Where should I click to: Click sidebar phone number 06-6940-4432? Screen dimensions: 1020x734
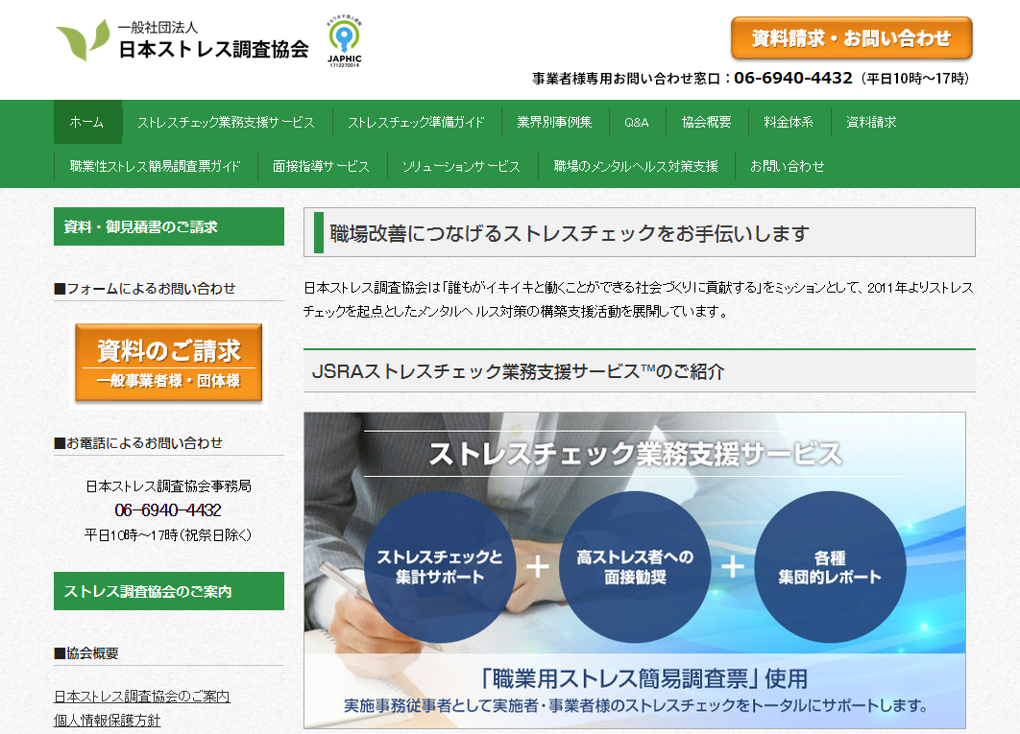[168, 510]
